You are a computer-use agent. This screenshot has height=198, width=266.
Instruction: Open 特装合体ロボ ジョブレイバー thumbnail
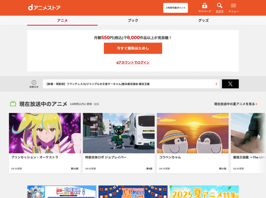pos(119,133)
